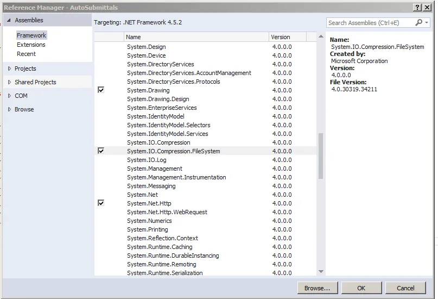Click the COM label in sidebar

point(21,96)
